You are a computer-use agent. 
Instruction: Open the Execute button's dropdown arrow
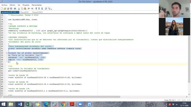(51, 9)
